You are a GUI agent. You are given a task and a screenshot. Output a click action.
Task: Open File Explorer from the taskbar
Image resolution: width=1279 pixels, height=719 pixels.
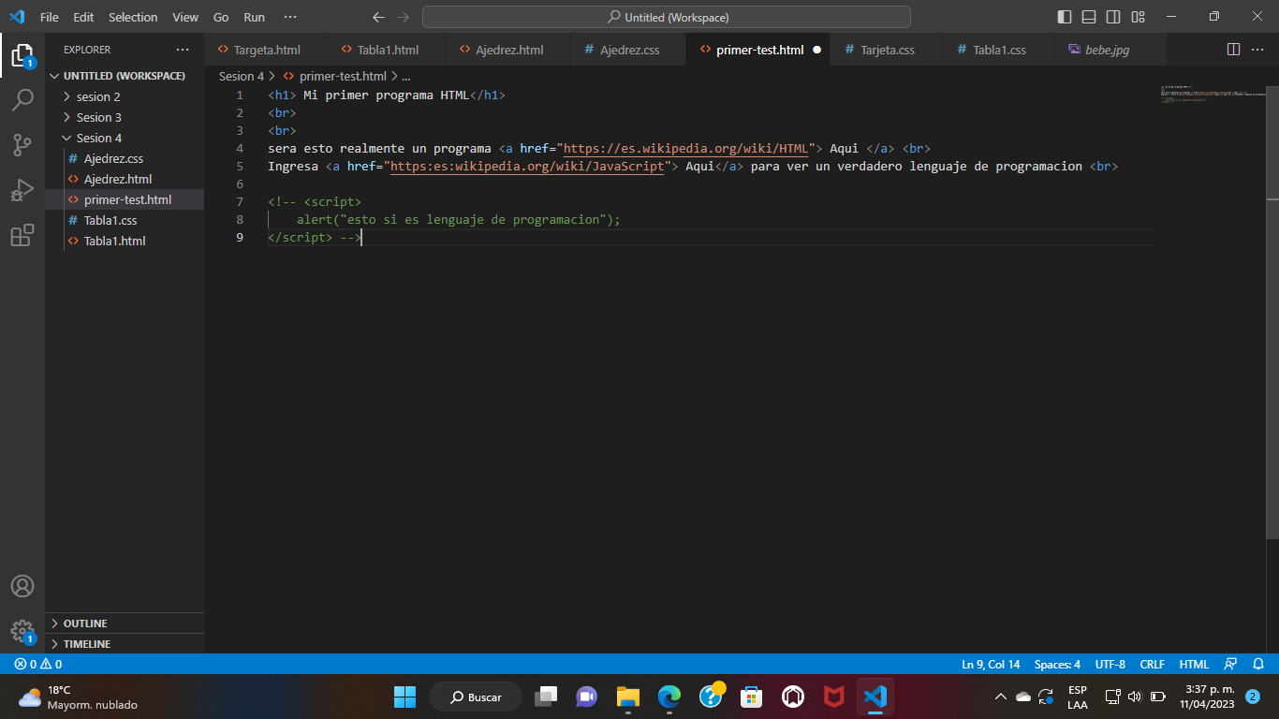pyautogui.click(x=628, y=697)
